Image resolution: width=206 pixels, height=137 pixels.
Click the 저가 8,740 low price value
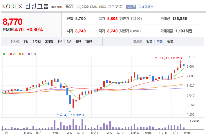click(112, 31)
